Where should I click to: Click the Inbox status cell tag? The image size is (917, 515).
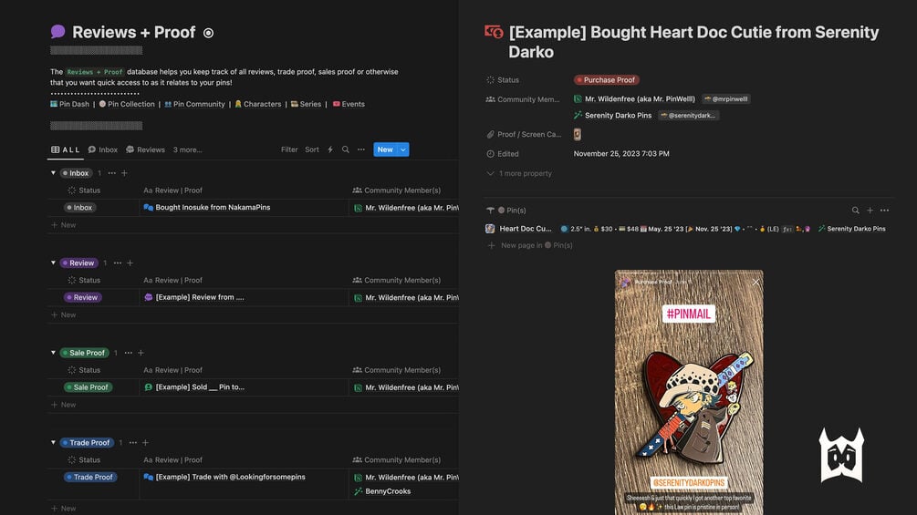tap(80, 207)
